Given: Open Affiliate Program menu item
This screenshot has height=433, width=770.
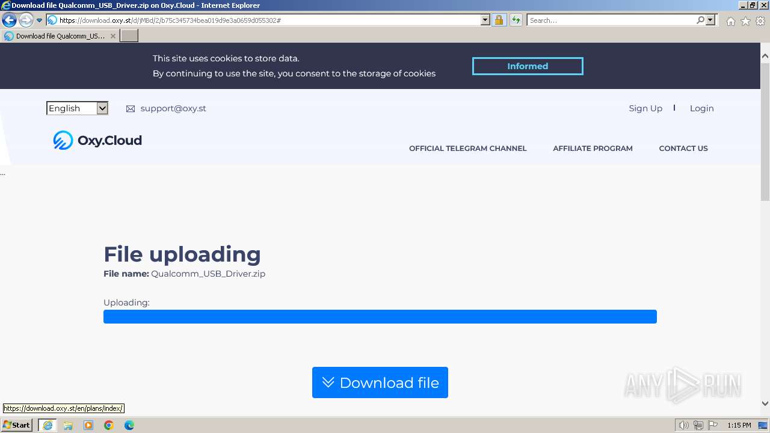Looking at the screenshot, I should pos(593,149).
